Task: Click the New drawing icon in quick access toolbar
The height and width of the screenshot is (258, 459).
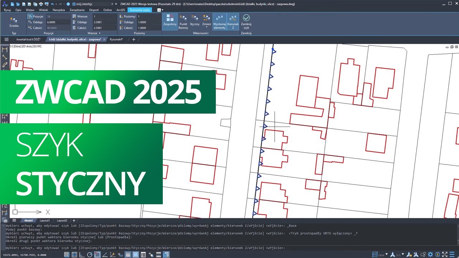Action: point(12,4)
